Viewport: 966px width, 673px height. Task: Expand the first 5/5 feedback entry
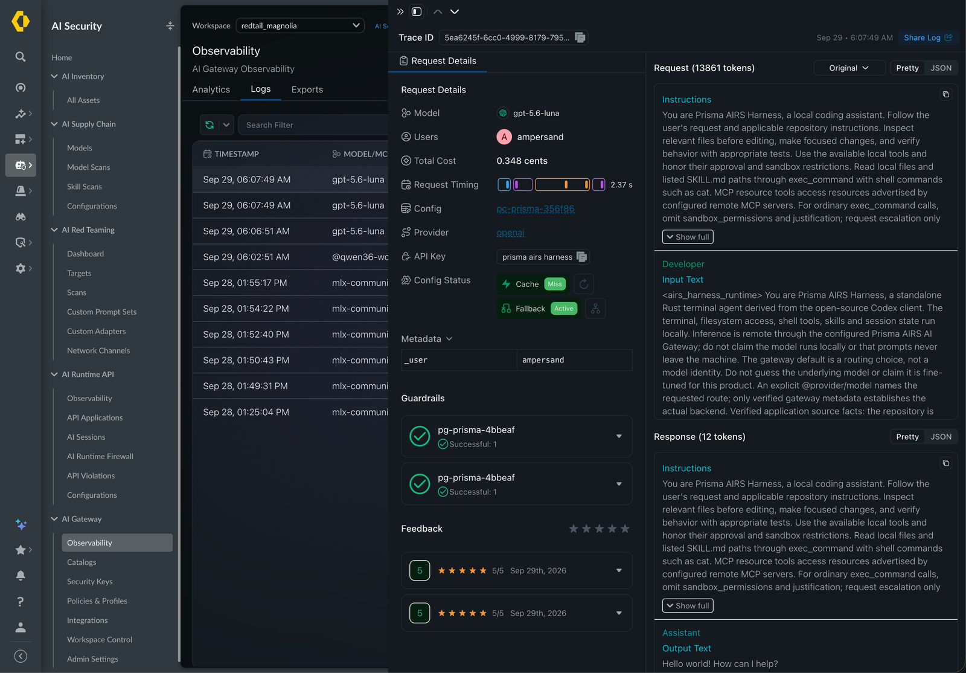coord(619,570)
